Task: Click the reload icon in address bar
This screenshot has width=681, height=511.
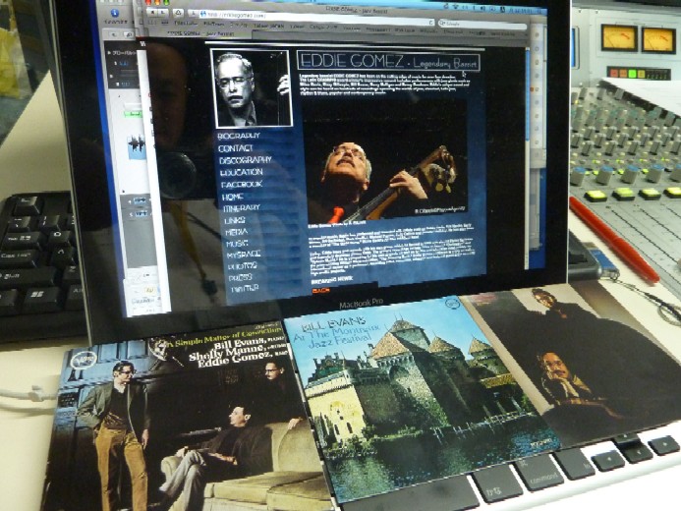Action: coord(430,23)
